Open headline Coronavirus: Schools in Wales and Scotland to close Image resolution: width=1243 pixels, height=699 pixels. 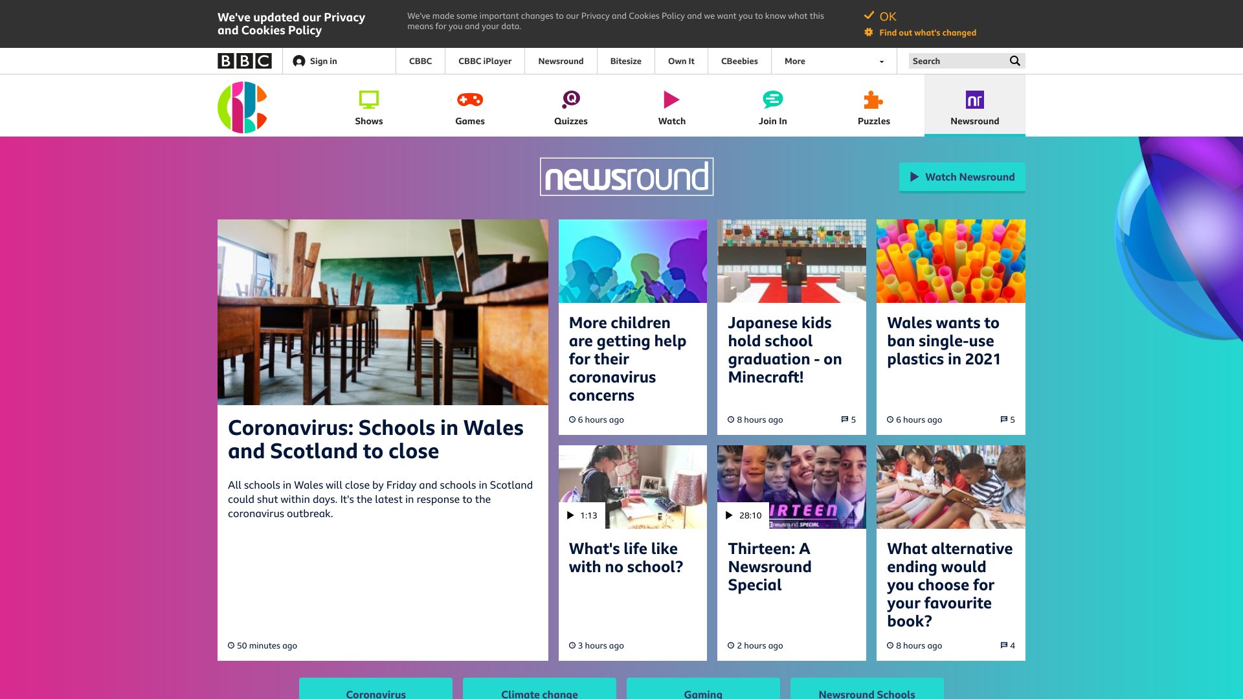(375, 439)
